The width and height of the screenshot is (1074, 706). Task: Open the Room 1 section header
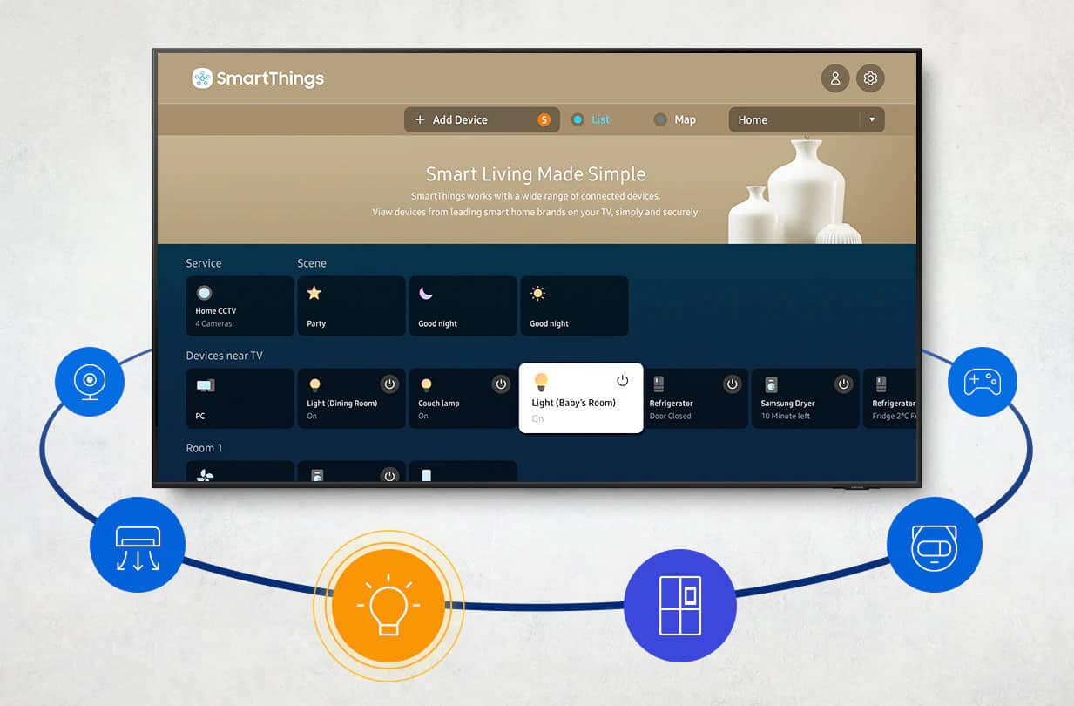pyautogui.click(x=204, y=447)
